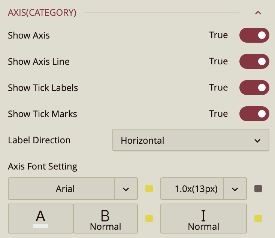Image resolution: width=275 pixels, height=238 pixels.
Task: Click the Axis Font Setting label
Action: pos(43,166)
